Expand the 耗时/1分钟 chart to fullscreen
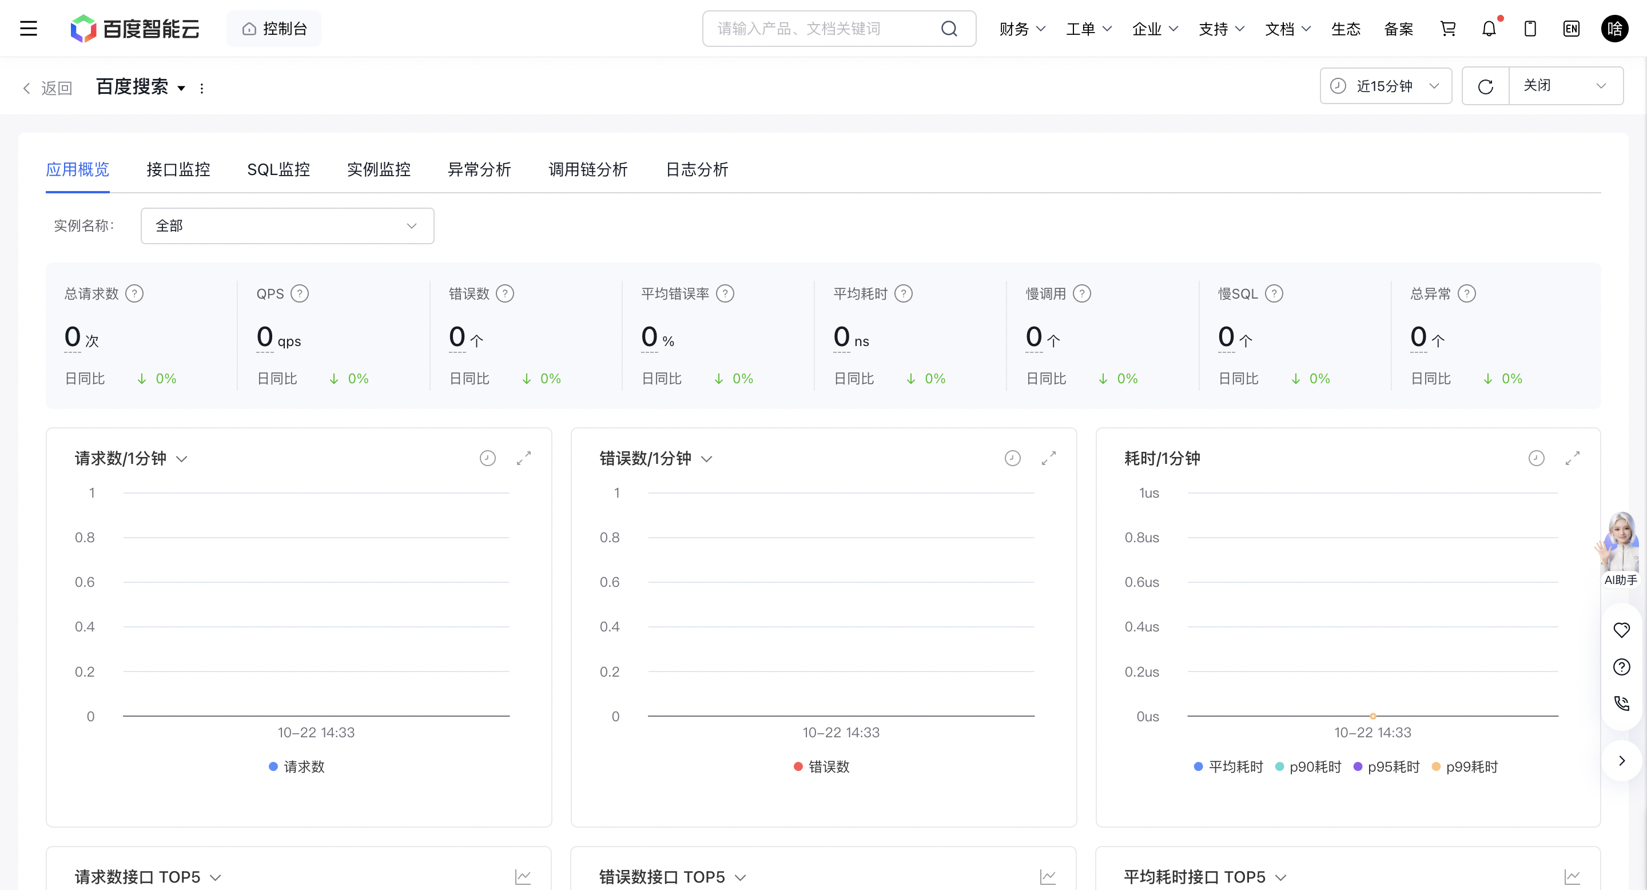This screenshot has height=890, width=1647. coord(1573,458)
